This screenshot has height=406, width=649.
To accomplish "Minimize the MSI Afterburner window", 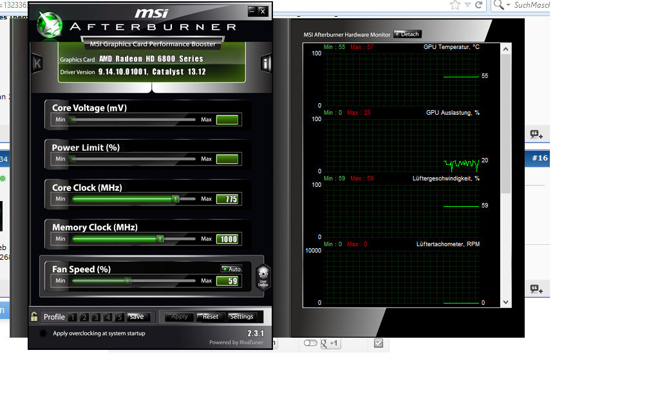I will click(x=252, y=11).
